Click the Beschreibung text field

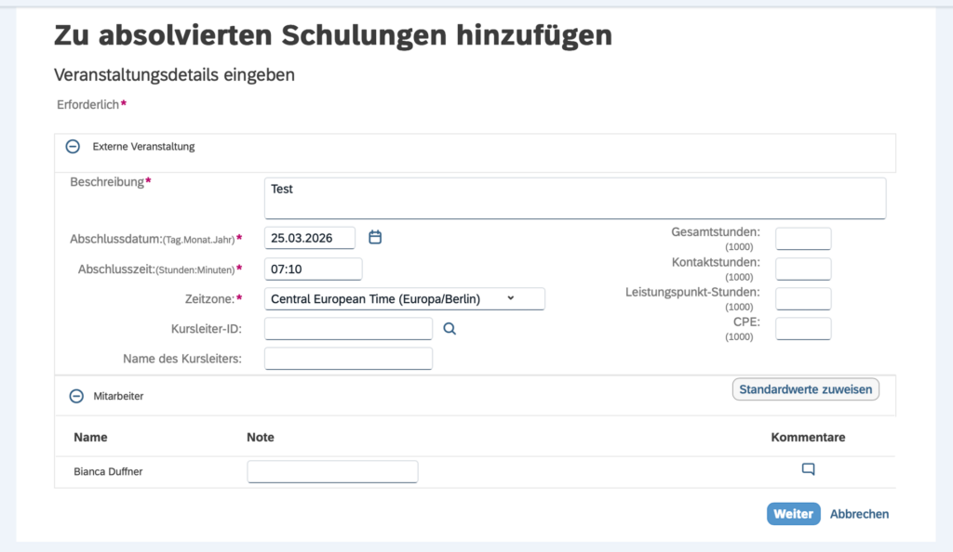coord(574,198)
